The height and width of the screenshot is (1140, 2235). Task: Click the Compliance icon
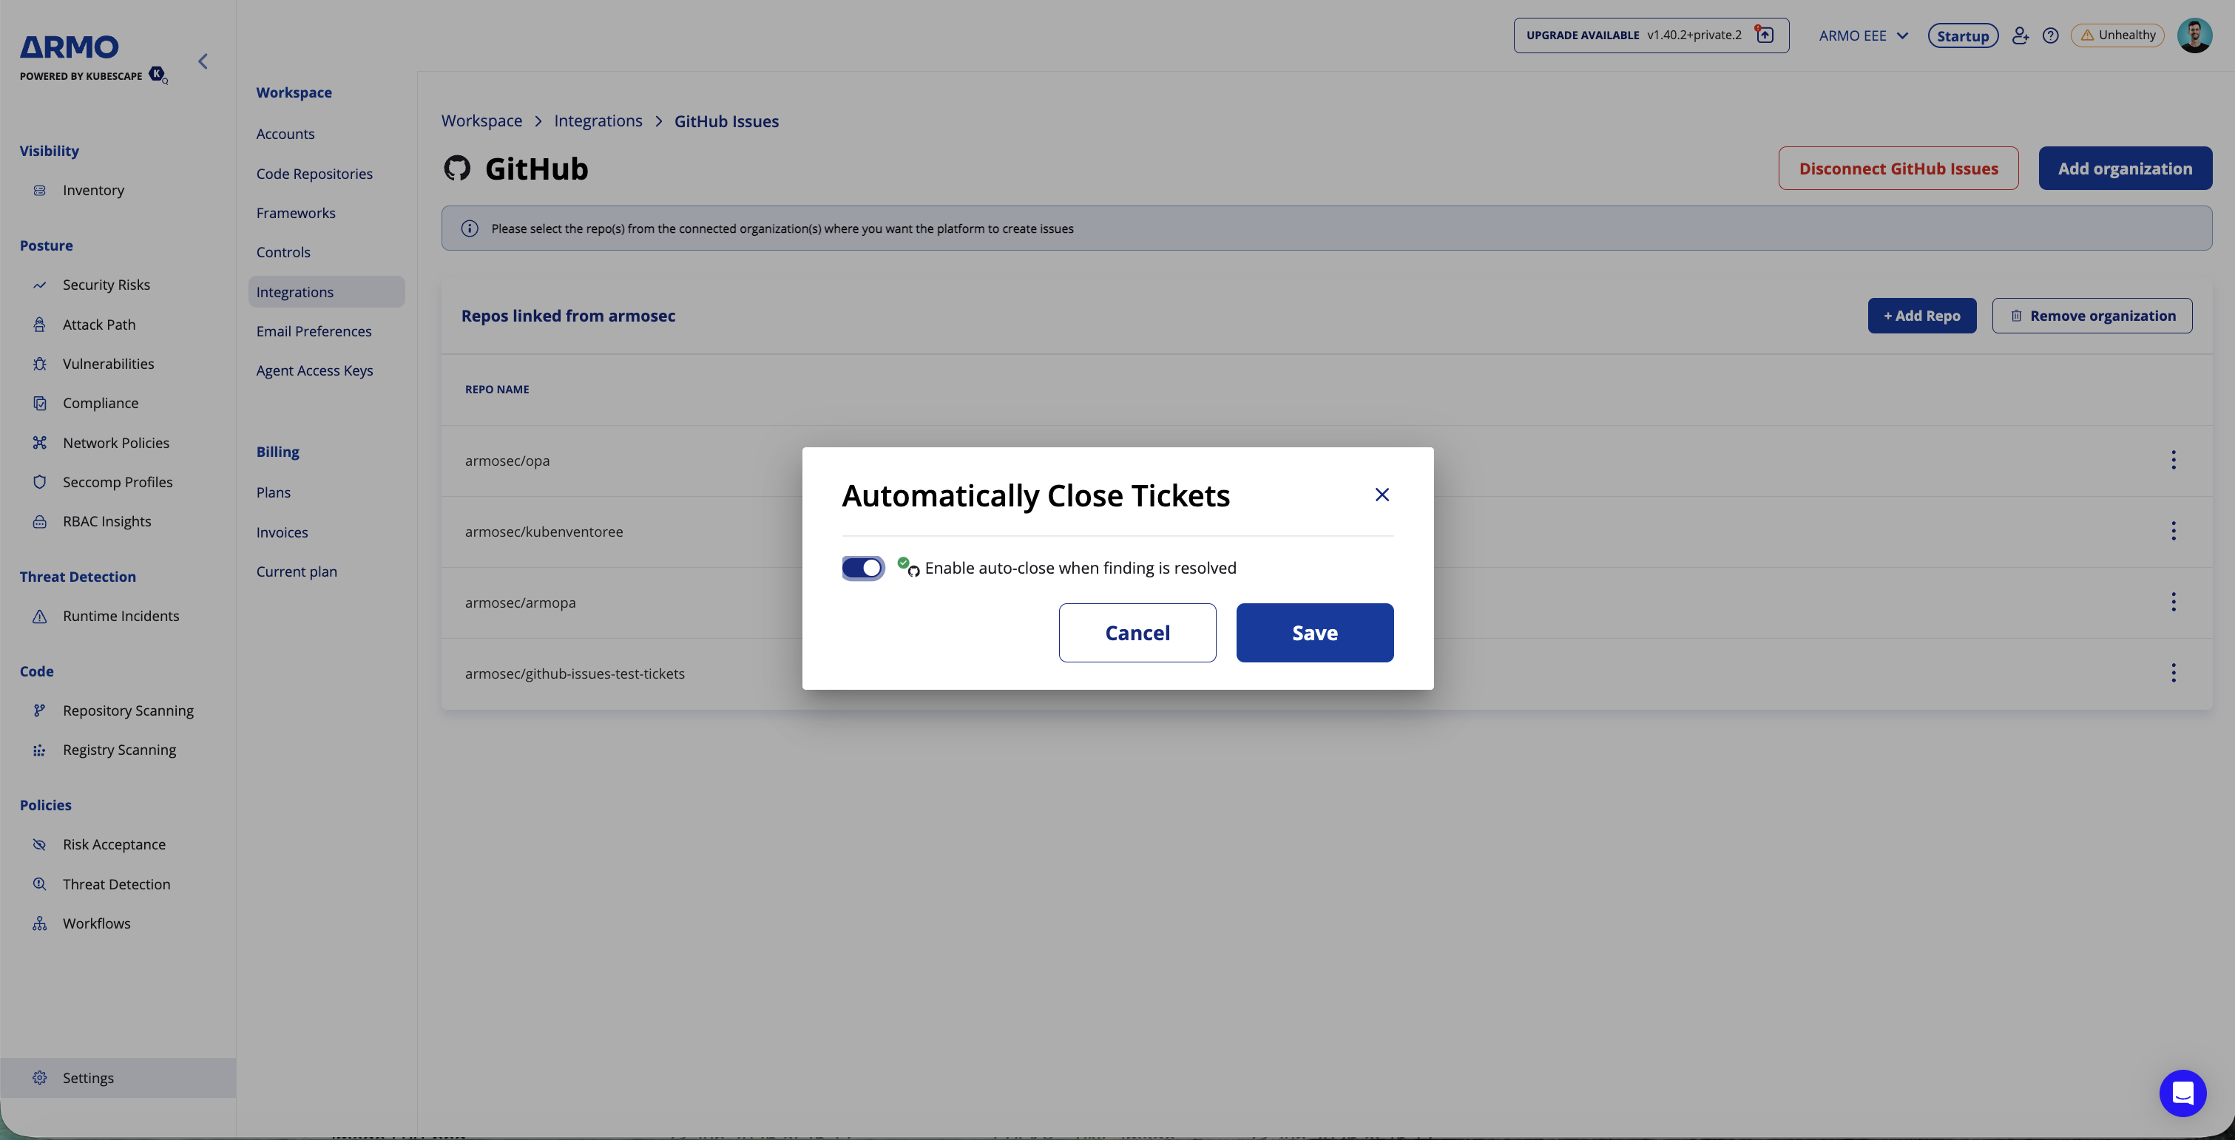click(39, 403)
